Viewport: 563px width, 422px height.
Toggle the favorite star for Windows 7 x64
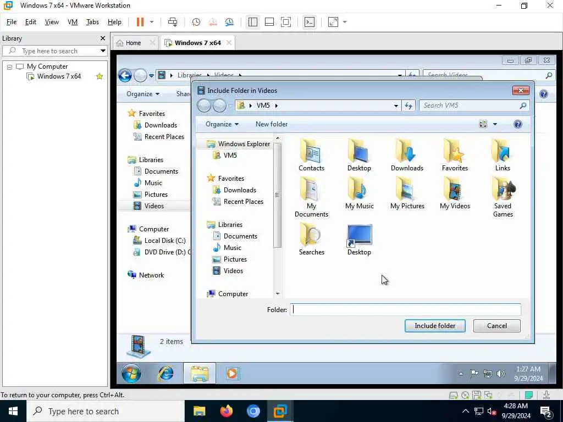100,76
